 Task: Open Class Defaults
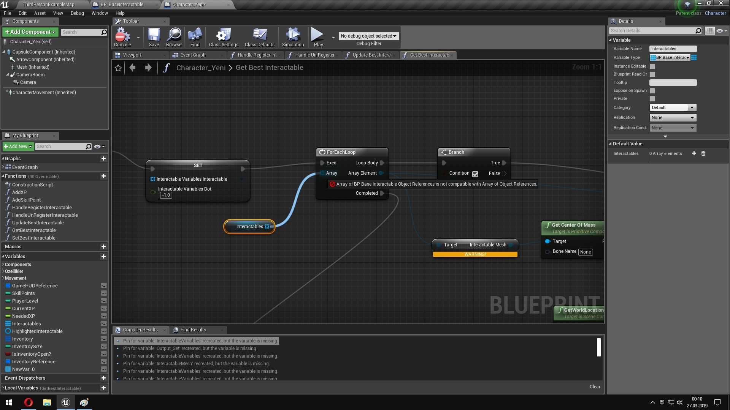[x=260, y=37]
